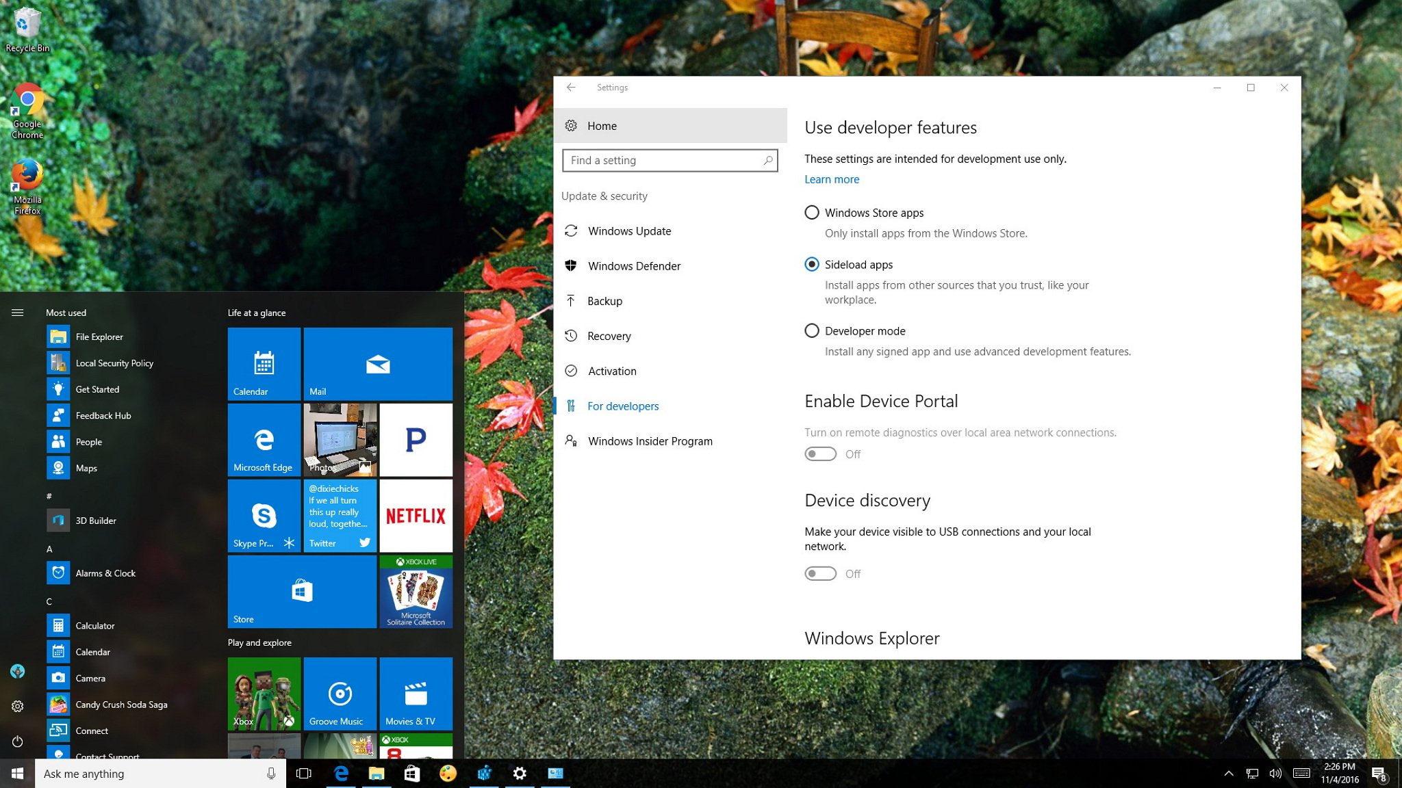This screenshot has height=788, width=1402.
Task: Toggle Enable Device Portal switch on
Action: coord(820,454)
